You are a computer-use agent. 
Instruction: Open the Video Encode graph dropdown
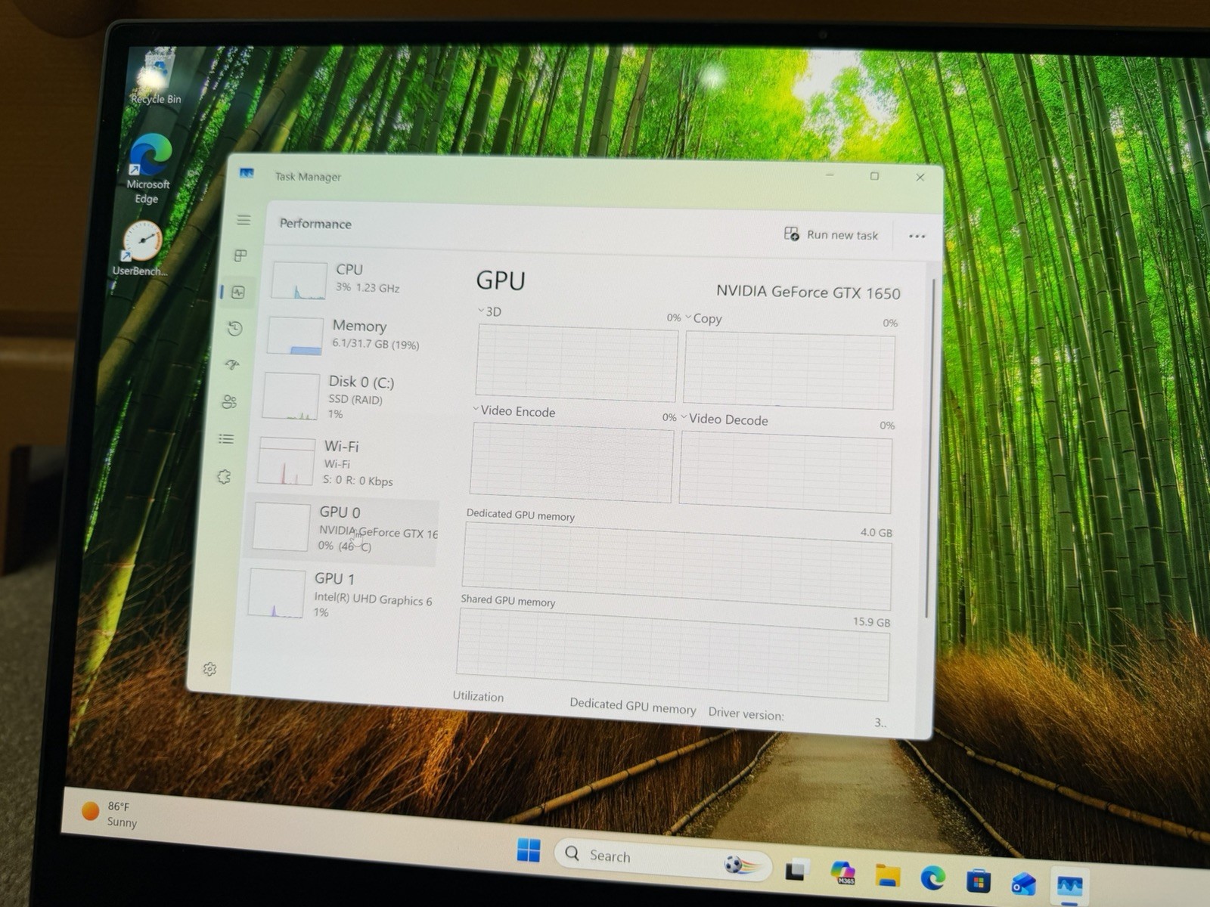point(476,409)
